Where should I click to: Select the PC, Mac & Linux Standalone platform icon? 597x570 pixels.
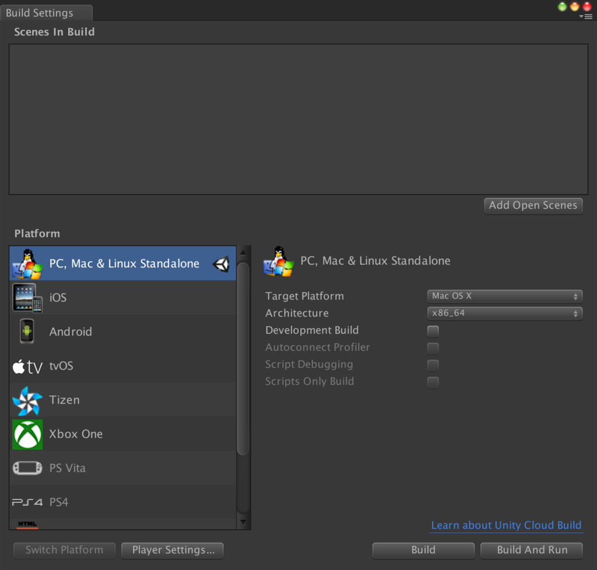(x=27, y=263)
